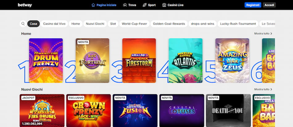Open Death Becomes You game tile

click(x=228, y=111)
